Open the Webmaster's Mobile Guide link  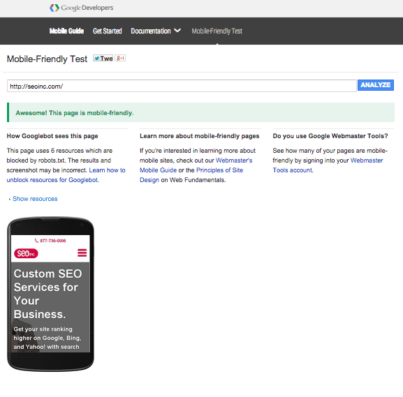tap(196, 165)
